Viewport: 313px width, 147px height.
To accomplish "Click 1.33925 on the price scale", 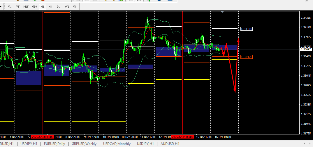I will [306, 37].
